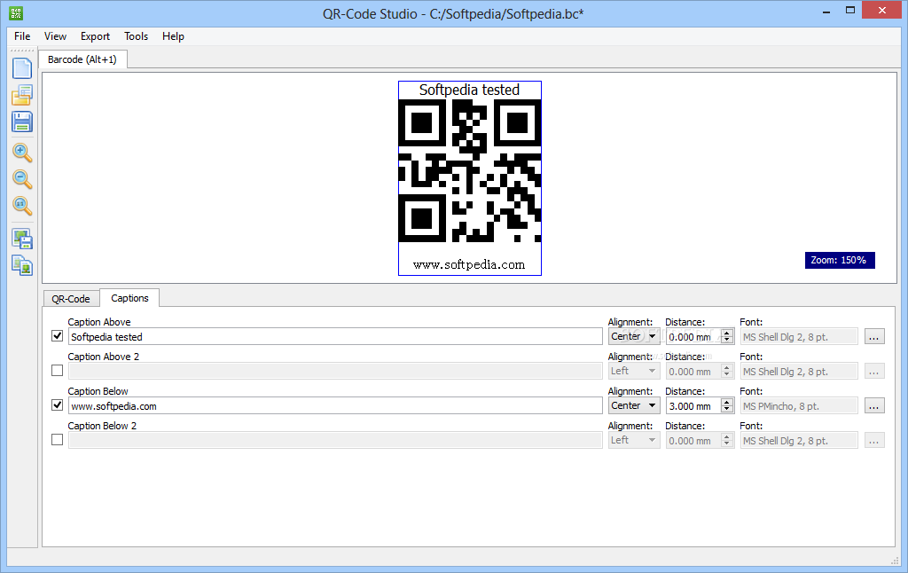Click the Caption Below 2 text field
Image resolution: width=908 pixels, height=573 pixels.
tap(335, 440)
